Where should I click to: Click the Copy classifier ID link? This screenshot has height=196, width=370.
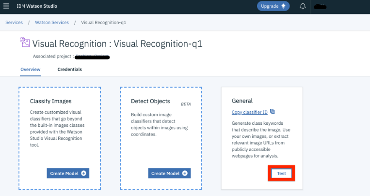[249, 112]
